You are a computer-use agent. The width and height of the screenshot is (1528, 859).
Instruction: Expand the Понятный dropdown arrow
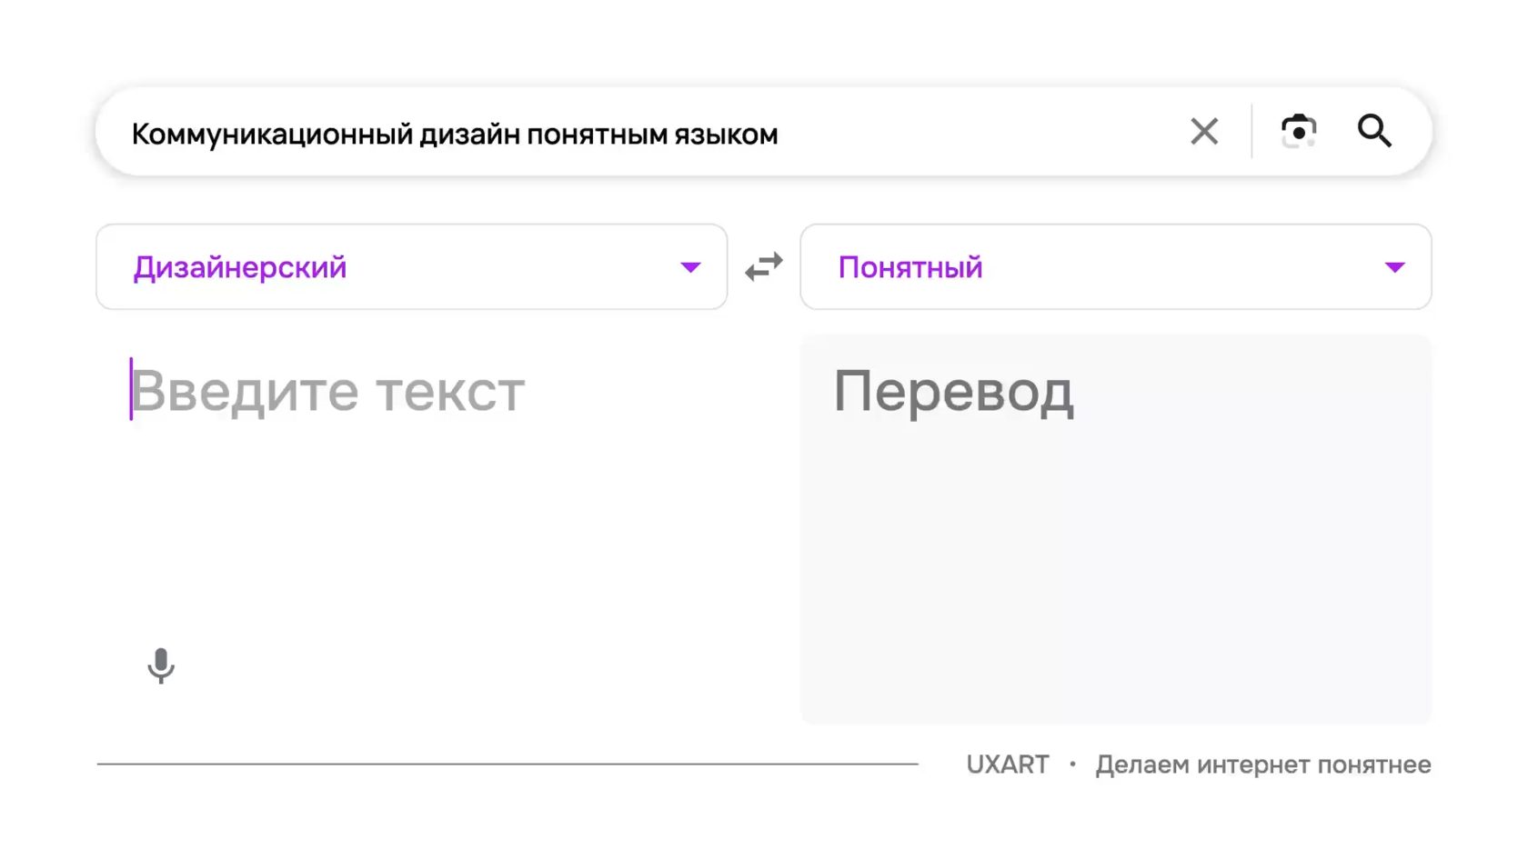(x=1394, y=267)
